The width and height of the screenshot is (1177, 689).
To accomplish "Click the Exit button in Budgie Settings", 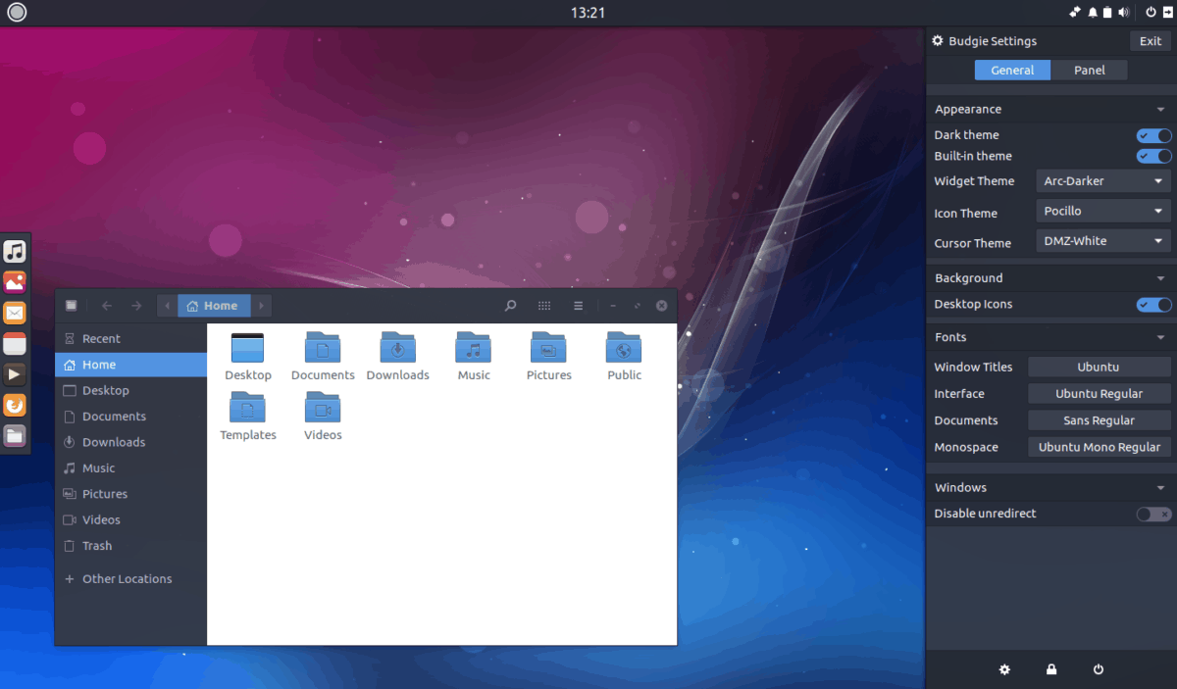I will (1150, 40).
